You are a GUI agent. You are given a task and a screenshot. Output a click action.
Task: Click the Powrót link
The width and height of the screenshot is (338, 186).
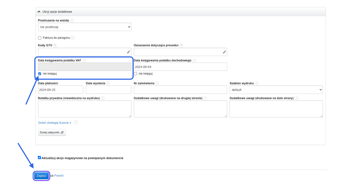[x=59, y=176]
